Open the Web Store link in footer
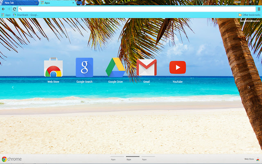Image resolution: width=262 pixels, height=164 pixels. point(252,159)
